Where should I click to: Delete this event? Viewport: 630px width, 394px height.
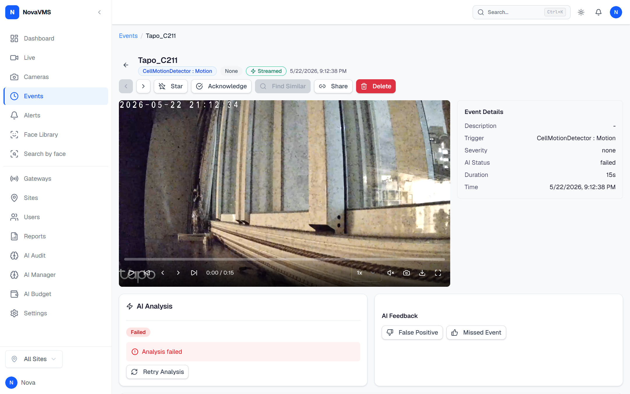(376, 86)
